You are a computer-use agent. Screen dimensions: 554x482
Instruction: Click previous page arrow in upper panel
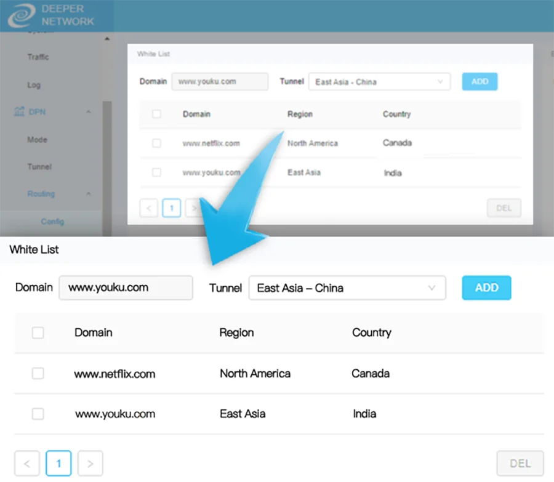[x=149, y=208]
